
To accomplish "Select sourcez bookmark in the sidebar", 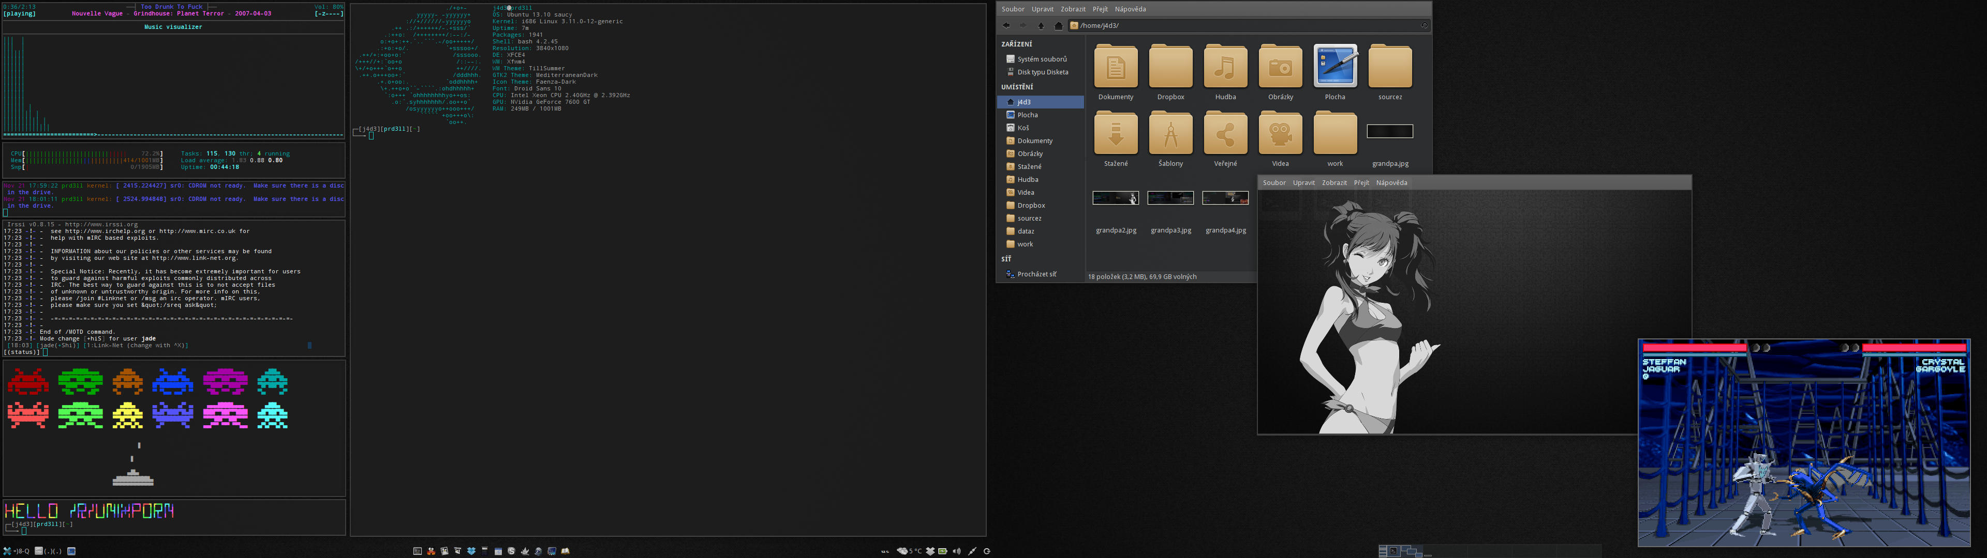I will (x=1041, y=218).
